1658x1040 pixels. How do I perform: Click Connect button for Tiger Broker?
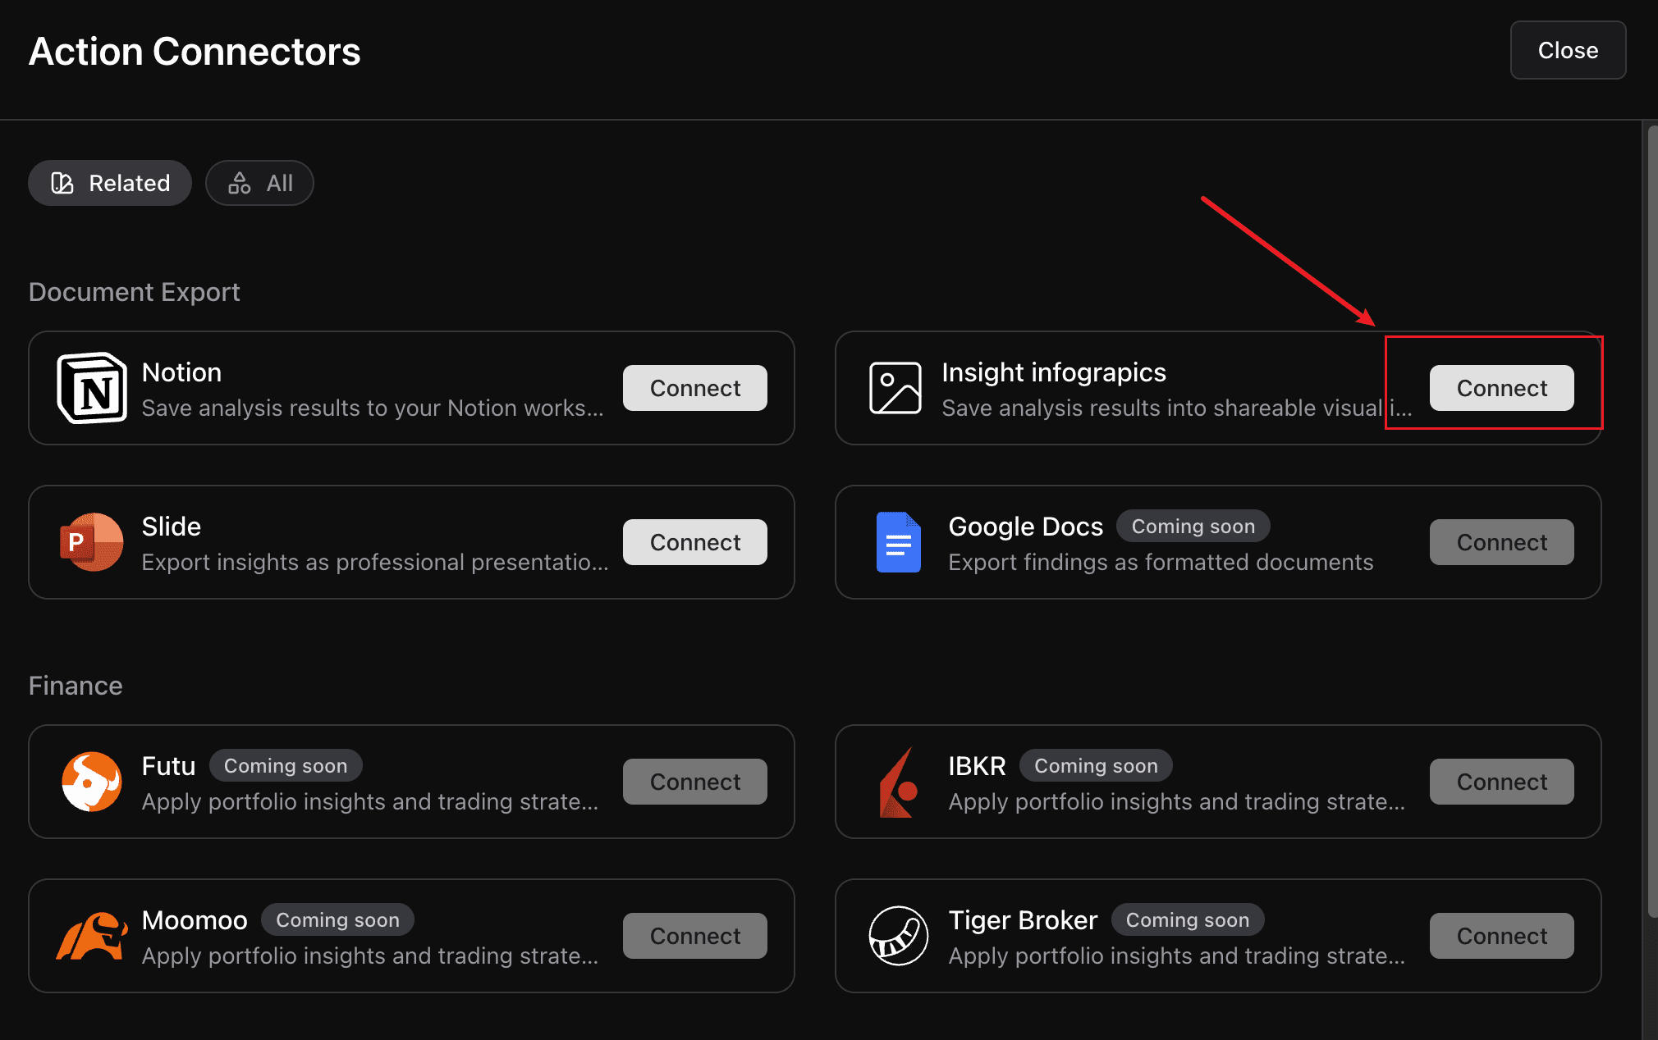click(1501, 936)
